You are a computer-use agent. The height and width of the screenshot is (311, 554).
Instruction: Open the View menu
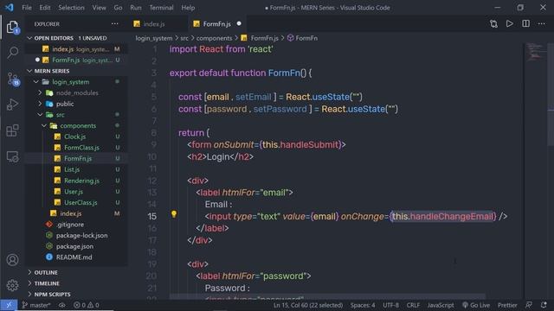[99, 8]
